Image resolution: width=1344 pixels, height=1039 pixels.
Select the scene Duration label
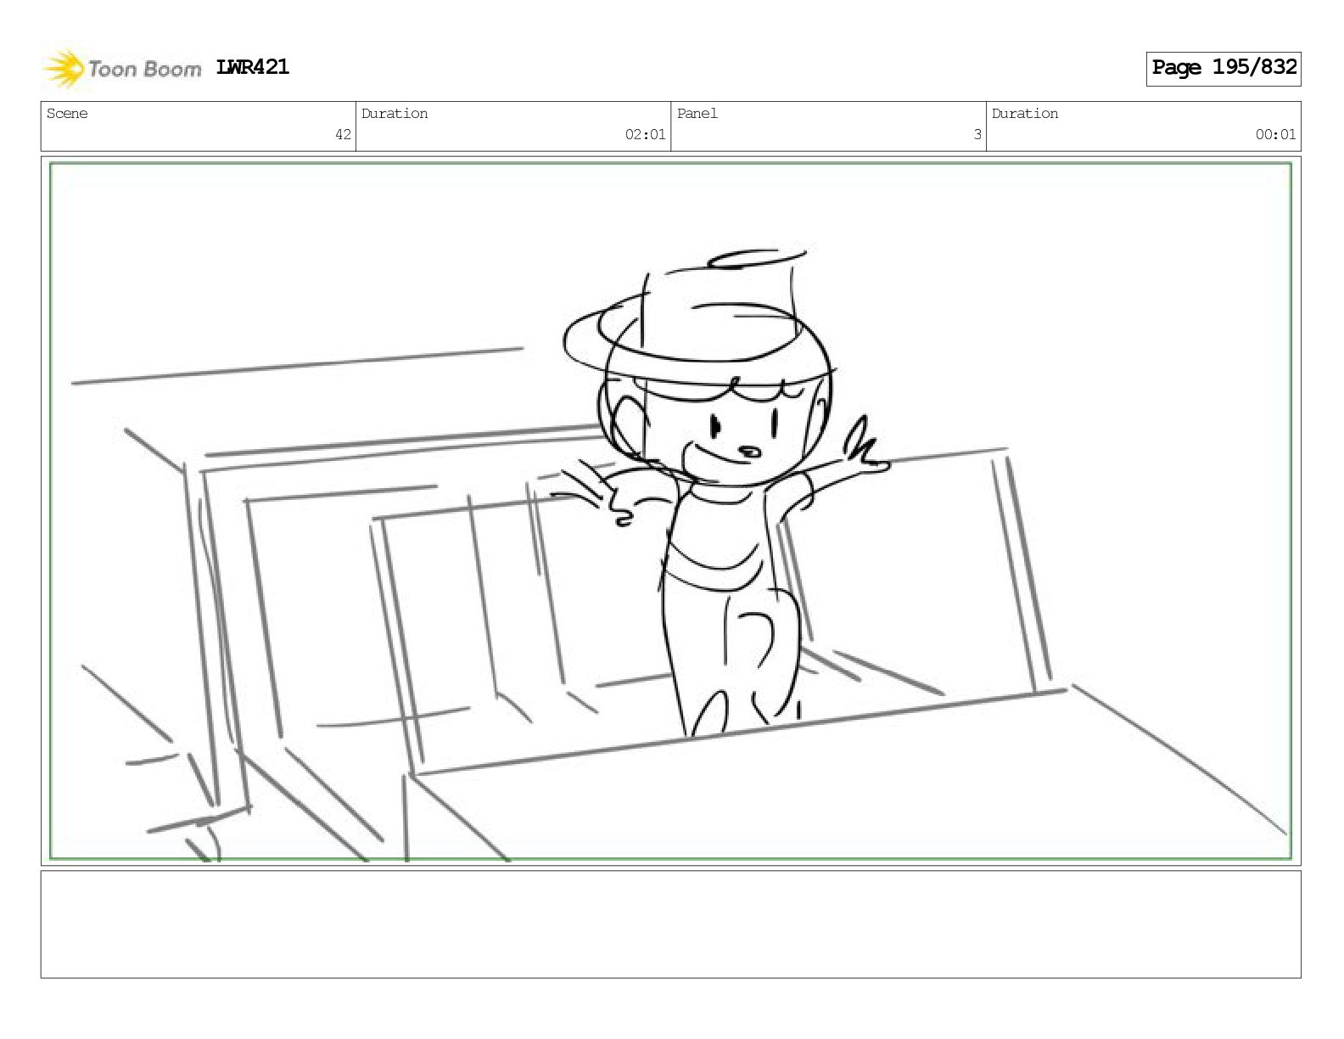pyautogui.click(x=395, y=114)
